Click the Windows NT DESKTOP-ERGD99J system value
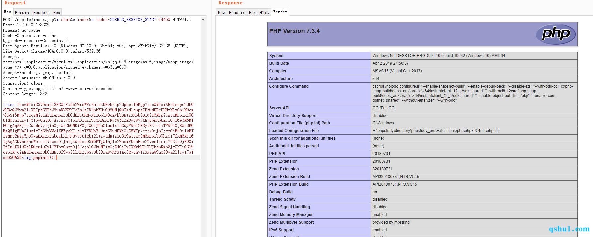Viewport: 593px width, 237px height. [x=439, y=56]
